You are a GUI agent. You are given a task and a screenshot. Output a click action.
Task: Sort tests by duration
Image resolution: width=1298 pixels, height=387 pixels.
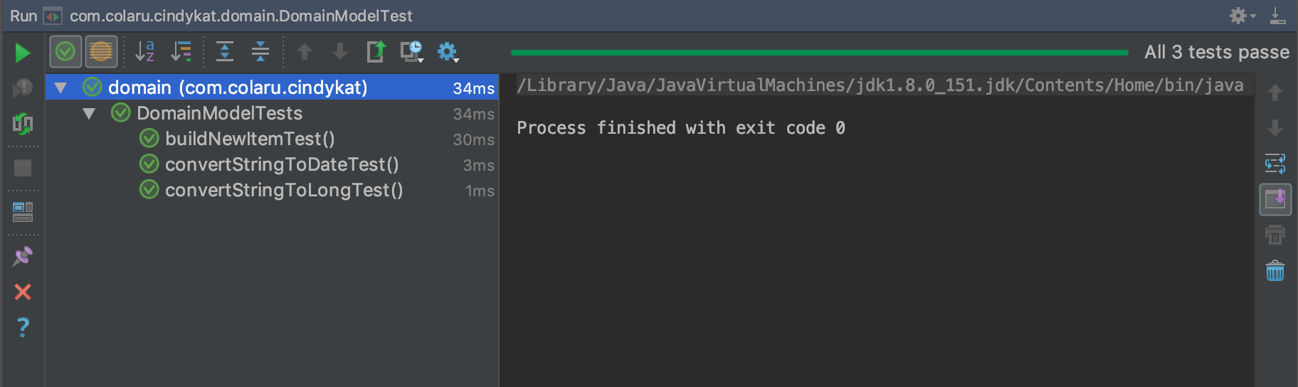182,51
